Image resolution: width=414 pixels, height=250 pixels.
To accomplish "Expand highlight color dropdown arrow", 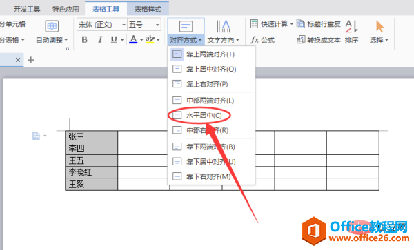I will pyautogui.click(x=158, y=40).
